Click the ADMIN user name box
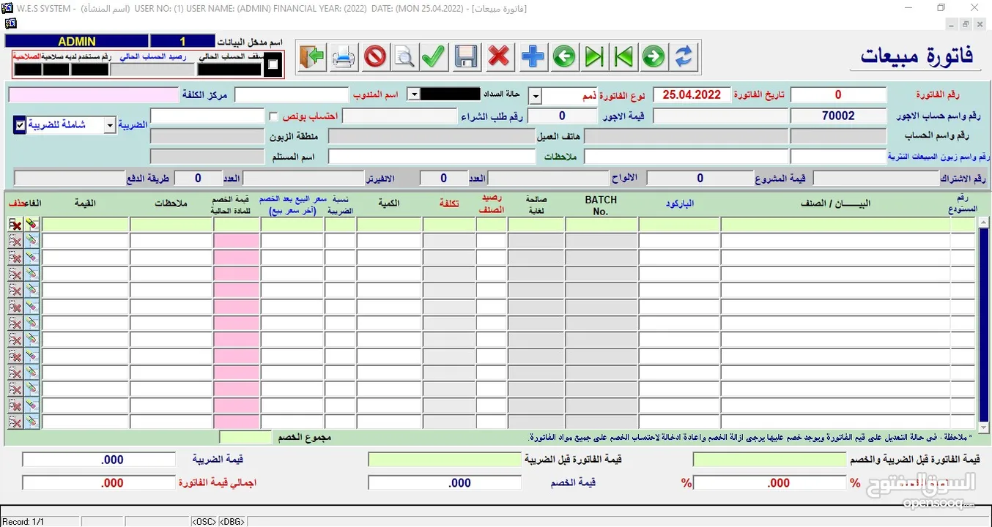This screenshot has height=527, width=992. (x=77, y=42)
